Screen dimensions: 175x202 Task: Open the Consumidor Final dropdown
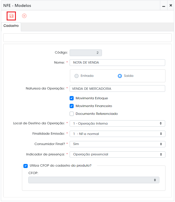click(117, 144)
